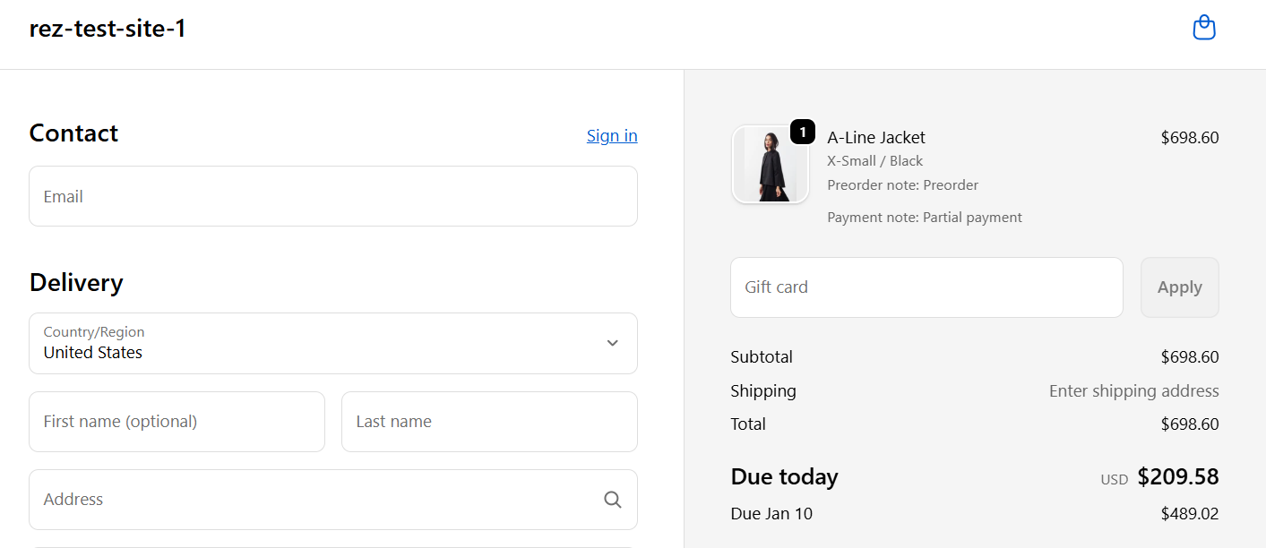Click the A-Line Jacket product title
The width and height of the screenshot is (1266, 548).
tap(875, 137)
